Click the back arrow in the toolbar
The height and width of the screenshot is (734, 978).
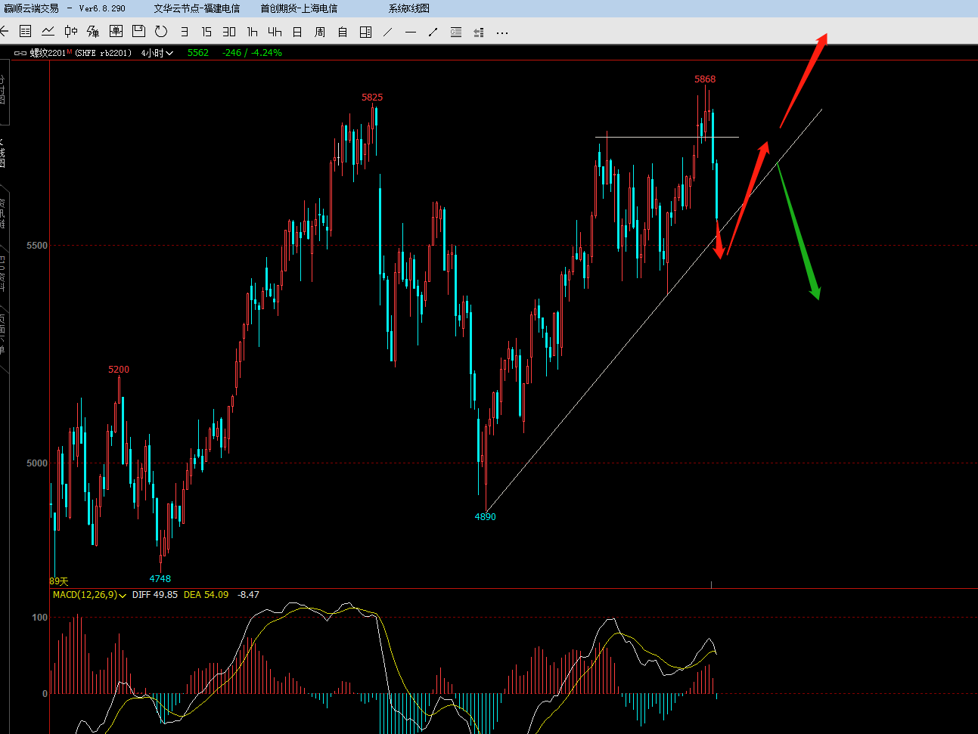pyautogui.click(x=4, y=32)
